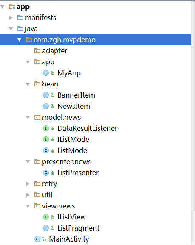Click the class icon beside MyApp
This screenshot has height=245, width=195.
(x=46, y=73)
